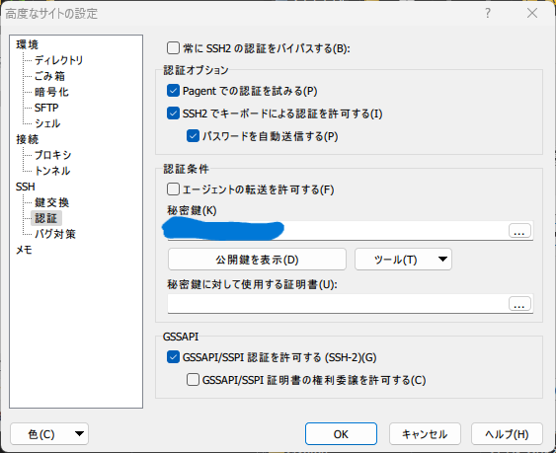Click the 秘密鍵 file path field
This screenshot has height=453, width=556.
[x=338, y=230]
